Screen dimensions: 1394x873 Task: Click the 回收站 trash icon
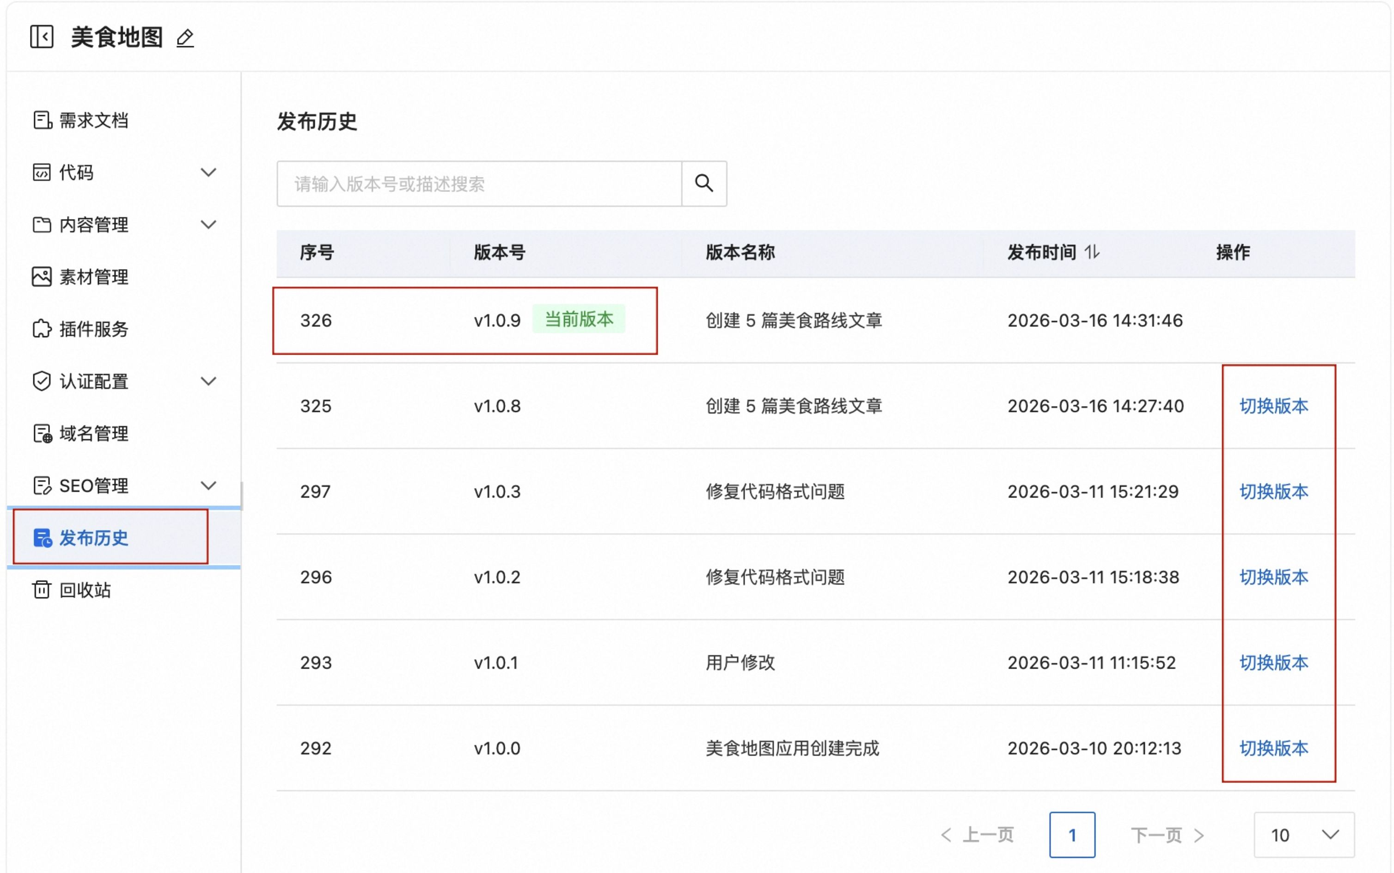tap(42, 590)
